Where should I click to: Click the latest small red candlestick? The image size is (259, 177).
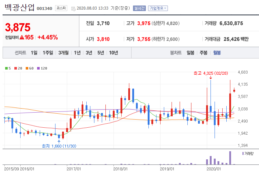coord(234,91)
